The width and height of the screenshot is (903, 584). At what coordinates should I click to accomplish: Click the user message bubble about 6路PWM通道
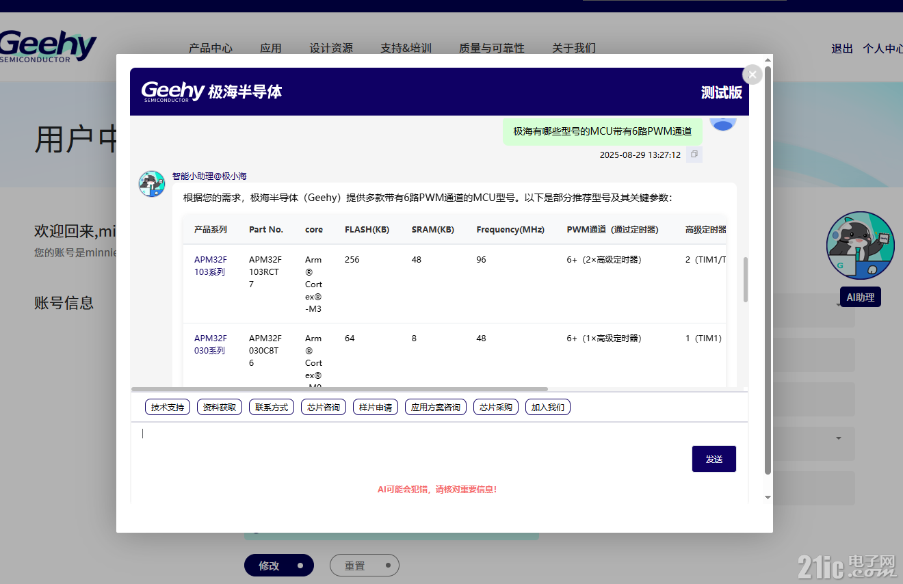click(x=603, y=131)
